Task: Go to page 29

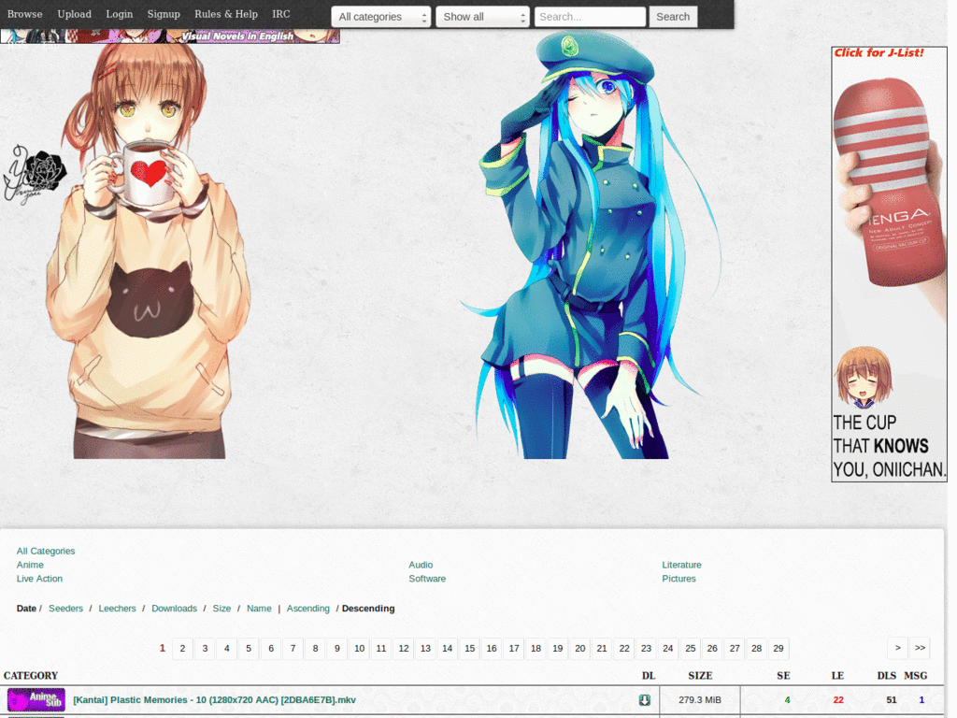Action: pos(778,649)
